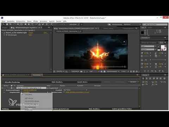The image size is (169, 127).
Task: Click 'Hilfe durchsuchen' search field
Action: pos(155,24)
